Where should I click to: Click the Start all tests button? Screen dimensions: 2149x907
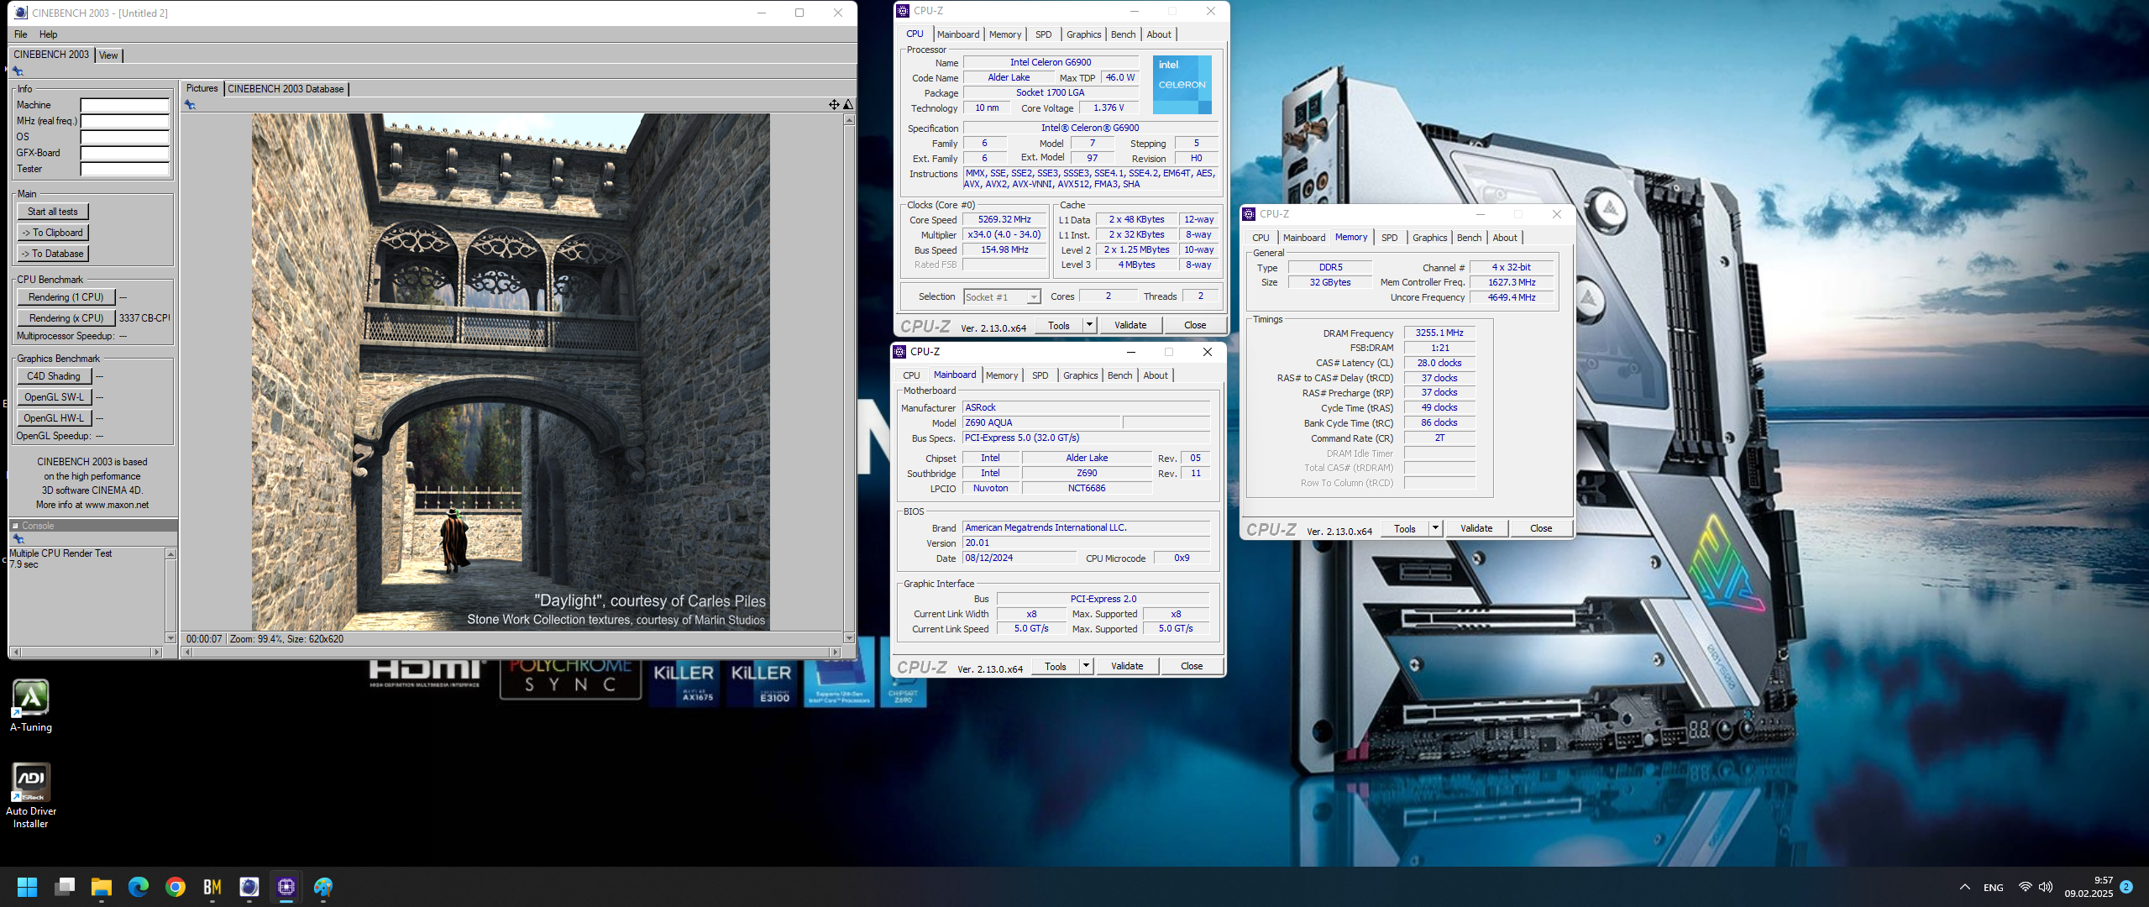tap(53, 212)
